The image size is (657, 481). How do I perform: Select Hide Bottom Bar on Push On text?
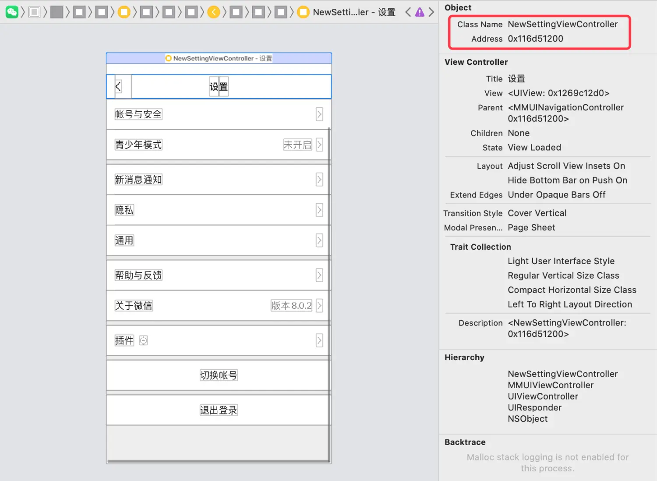coord(568,180)
